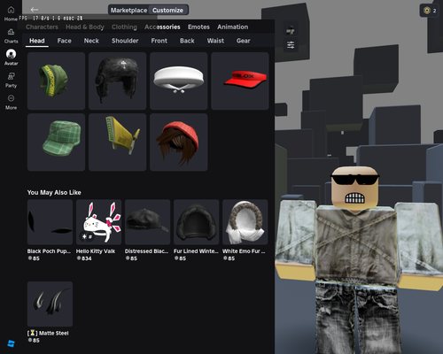Open White Emo Fur hood thumbnail

245,222
